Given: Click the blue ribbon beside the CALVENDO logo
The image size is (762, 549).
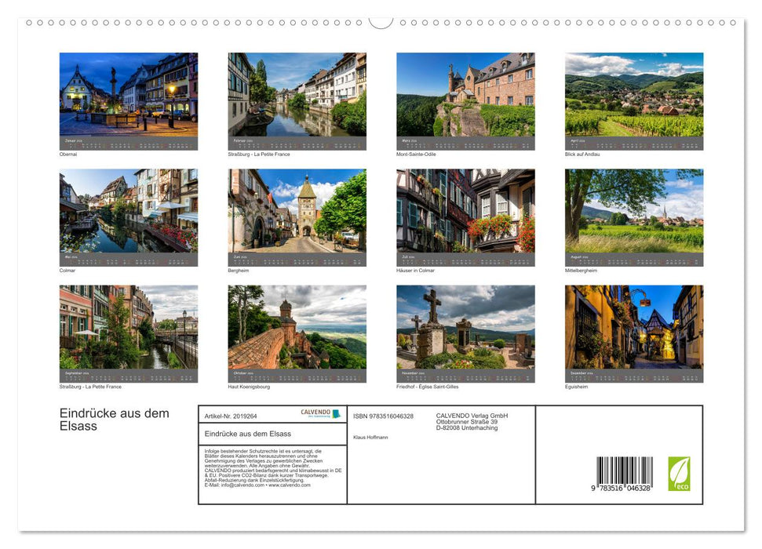Looking at the screenshot, I should coord(336,413).
